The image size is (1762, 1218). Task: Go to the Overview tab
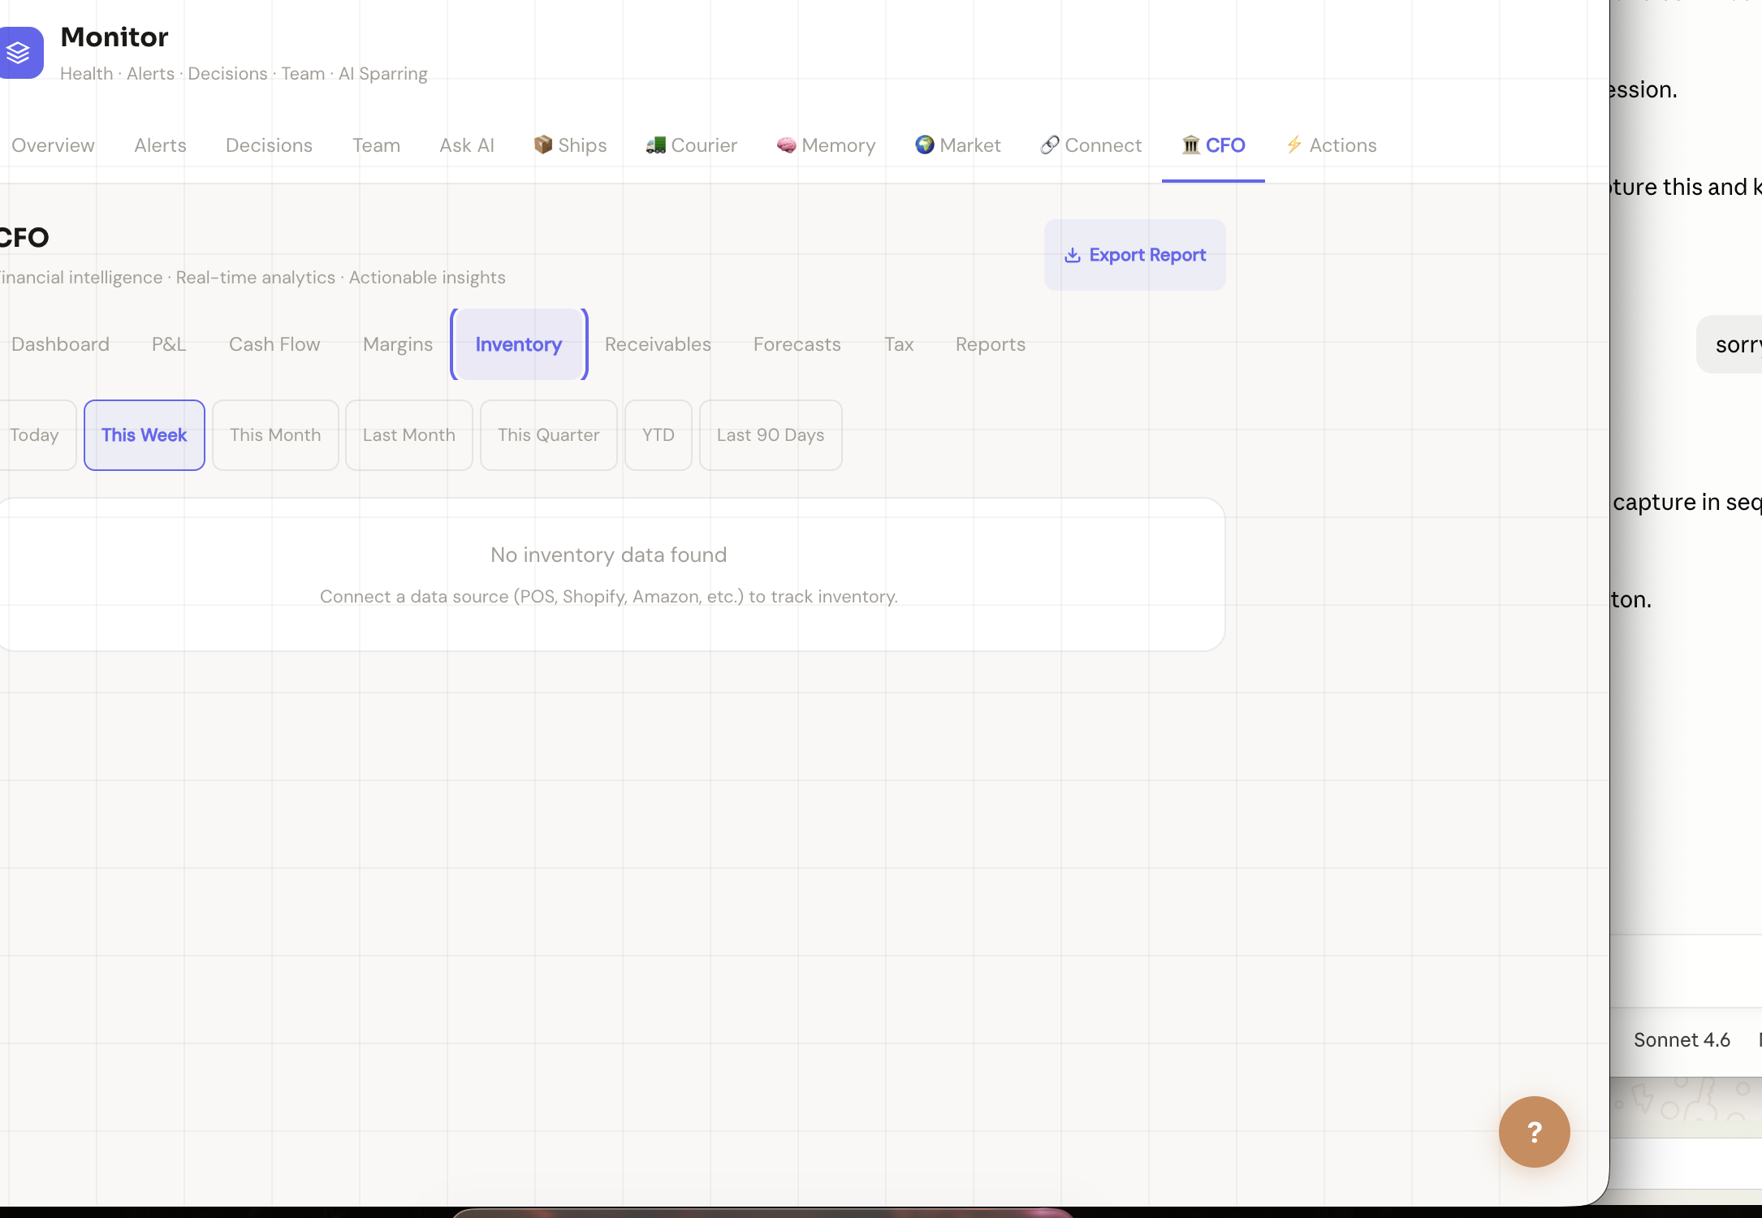click(x=53, y=145)
